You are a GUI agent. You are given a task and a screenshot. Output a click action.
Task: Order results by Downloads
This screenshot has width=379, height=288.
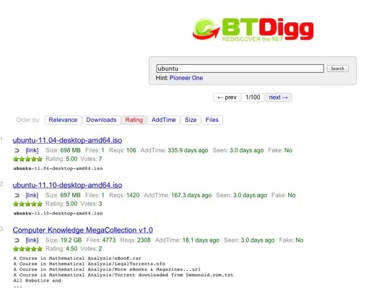(x=101, y=120)
